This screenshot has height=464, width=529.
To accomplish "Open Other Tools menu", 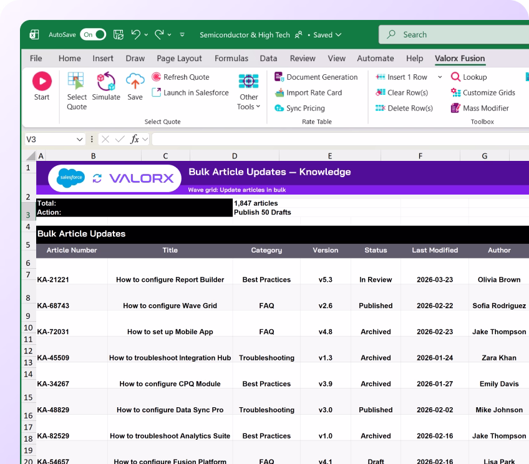I will point(249,92).
